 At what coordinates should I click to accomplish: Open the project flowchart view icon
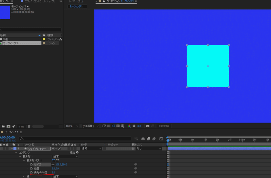(61, 39)
